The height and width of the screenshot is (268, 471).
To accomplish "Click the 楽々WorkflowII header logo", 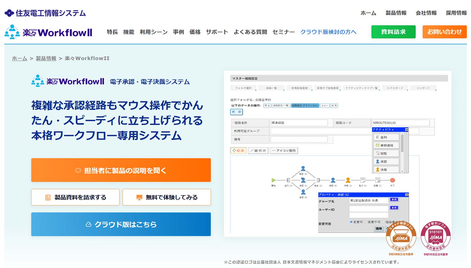I will pyautogui.click(x=48, y=32).
